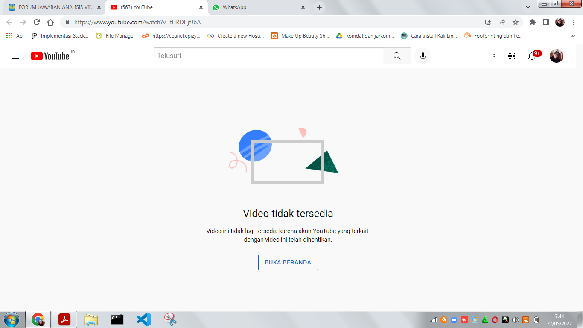Open Visual Studio Code from taskbar
The width and height of the screenshot is (583, 328).
pyautogui.click(x=144, y=319)
